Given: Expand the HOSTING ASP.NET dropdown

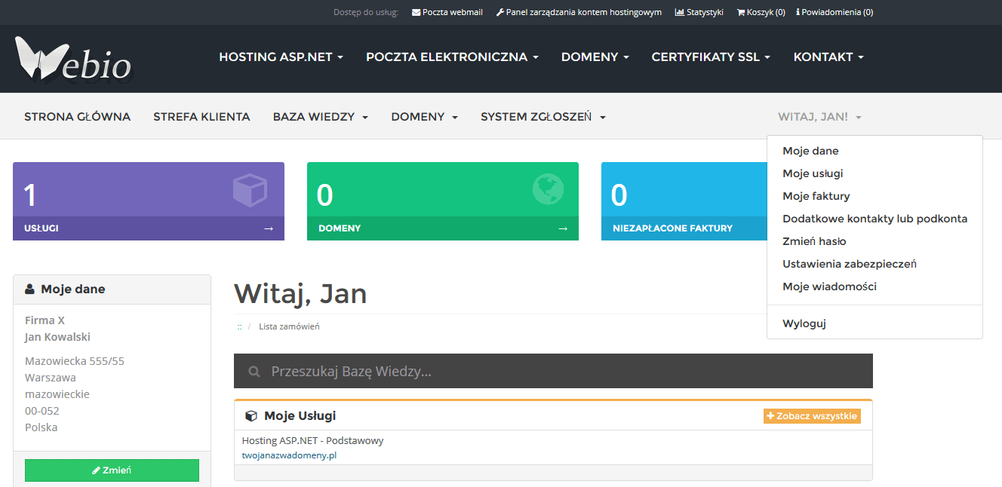Looking at the screenshot, I should 281,57.
